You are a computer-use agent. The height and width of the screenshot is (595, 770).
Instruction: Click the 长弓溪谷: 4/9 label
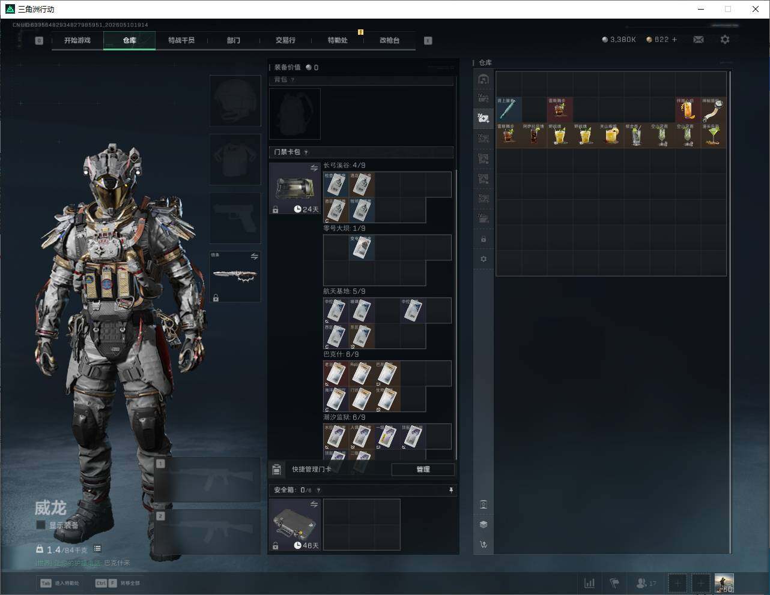(x=344, y=166)
